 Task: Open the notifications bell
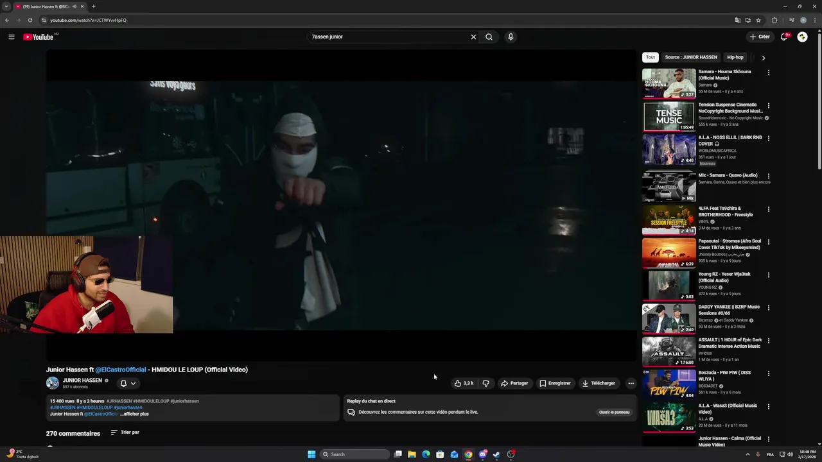click(x=783, y=37)
